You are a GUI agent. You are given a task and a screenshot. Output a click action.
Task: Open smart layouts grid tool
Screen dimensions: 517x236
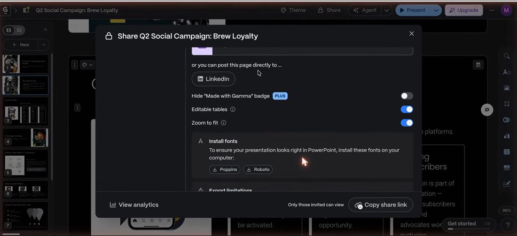pyautogui.click(x=507, y=104)
